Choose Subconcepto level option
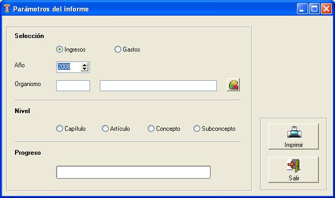 tap(197, 129)
